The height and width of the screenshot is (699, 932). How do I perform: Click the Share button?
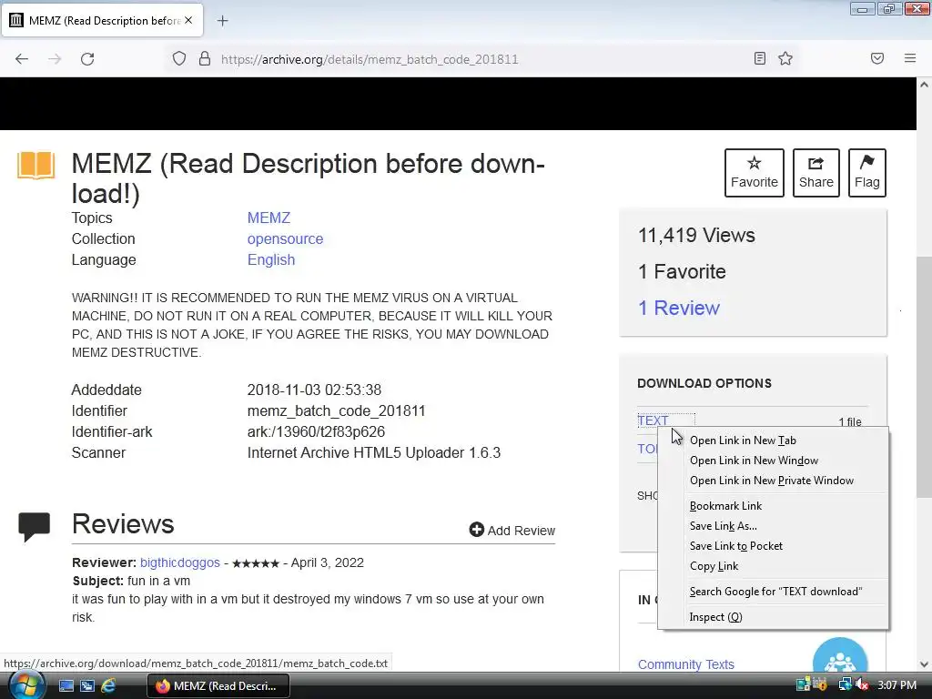pos(816,173)
